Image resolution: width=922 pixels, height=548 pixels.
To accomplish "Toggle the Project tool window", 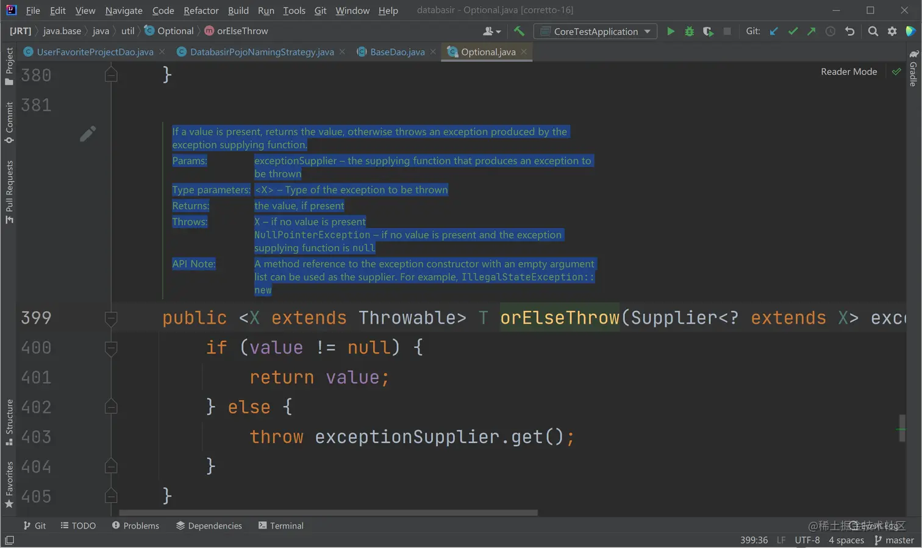I will click(9, 66).
